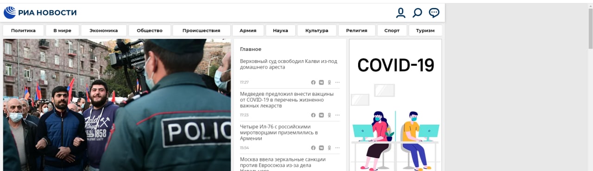This screenshot has width=593, height=171.
Task: Go to the Политика section
Action: (x=23, y=31)
